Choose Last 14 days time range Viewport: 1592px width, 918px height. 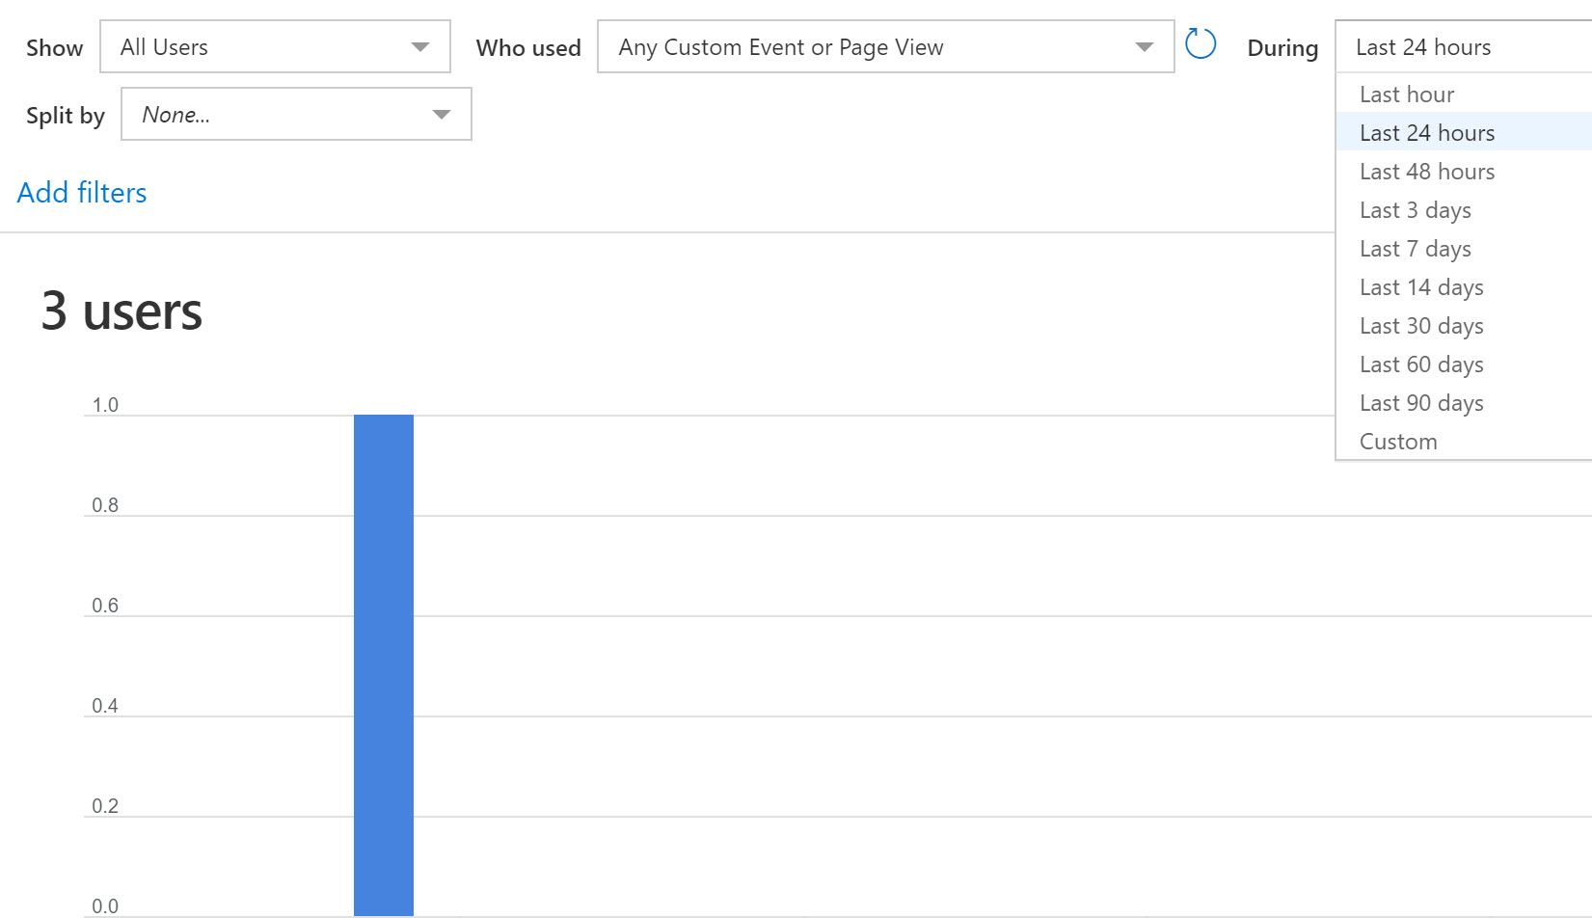[1420, 286]
